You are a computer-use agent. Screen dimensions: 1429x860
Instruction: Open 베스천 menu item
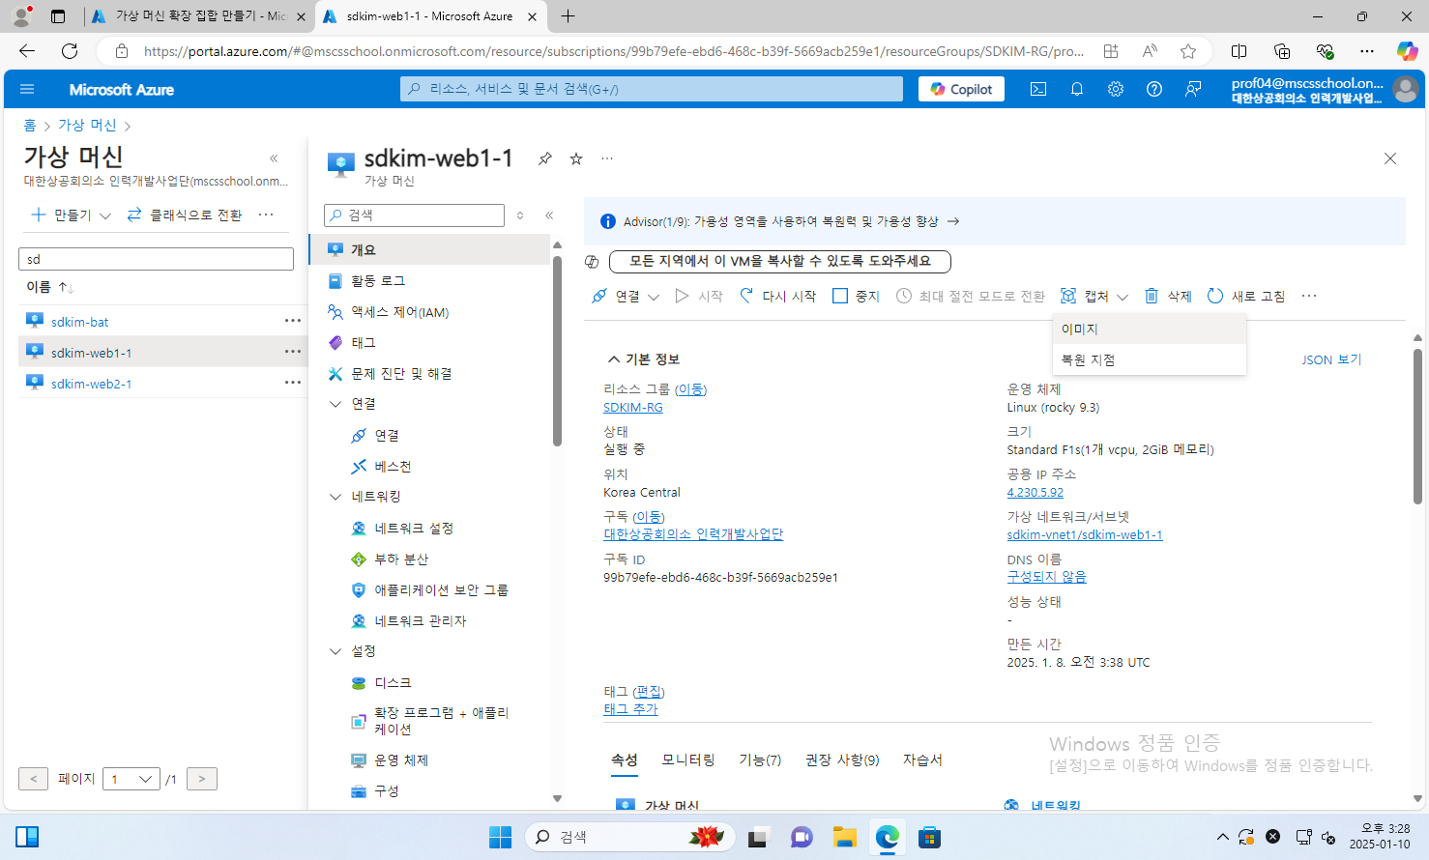click(393, 466)
